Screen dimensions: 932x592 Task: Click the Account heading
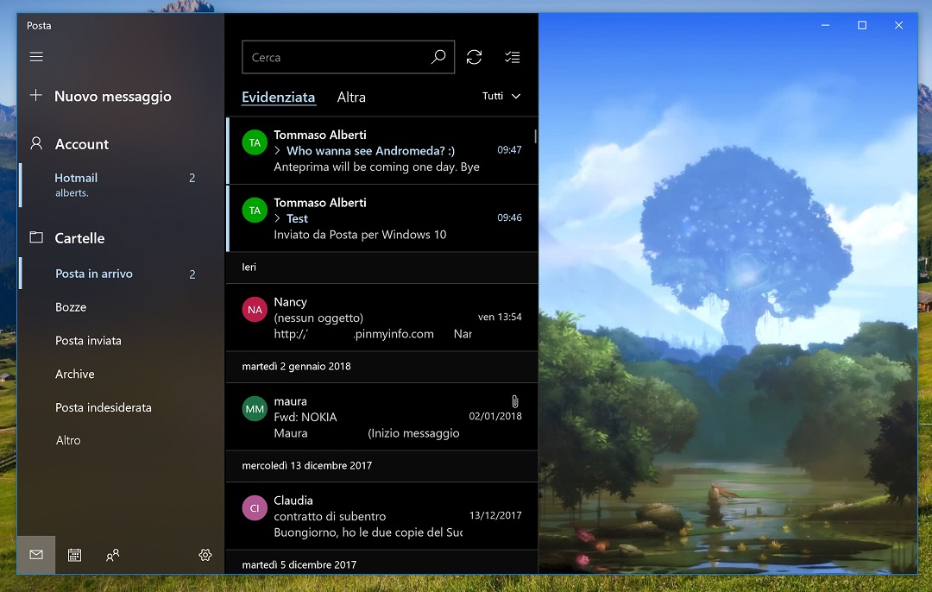81,144
